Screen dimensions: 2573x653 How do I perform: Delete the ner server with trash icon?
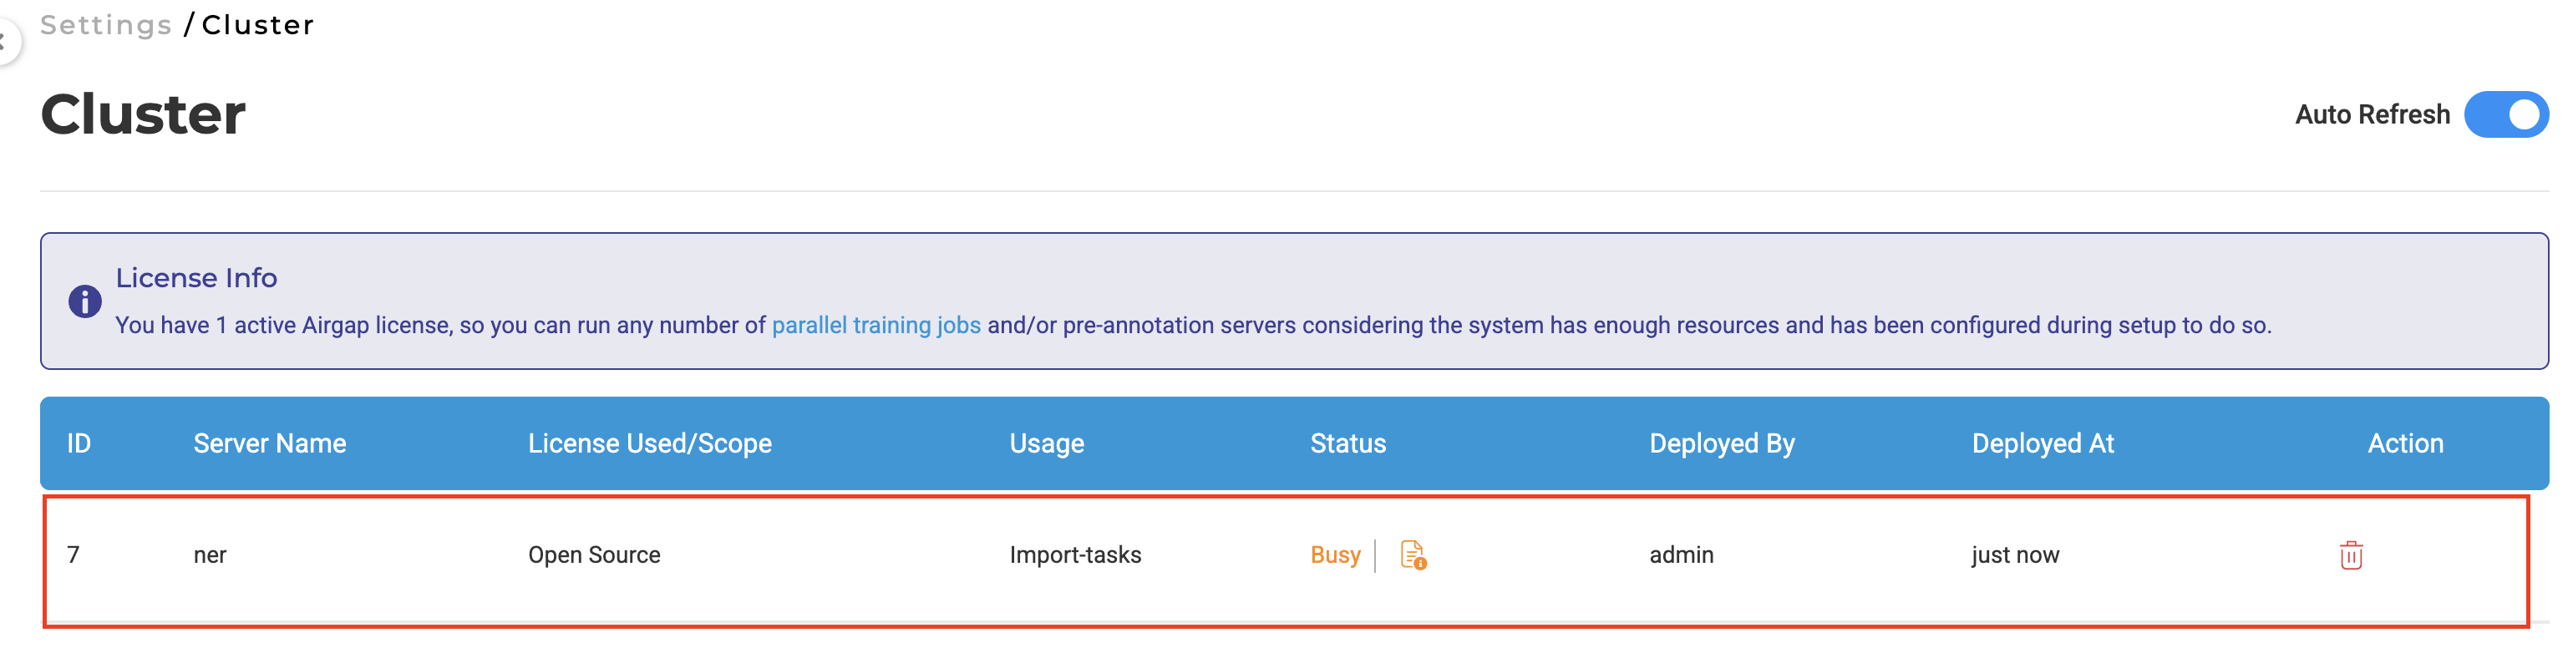pos(2352,555)
